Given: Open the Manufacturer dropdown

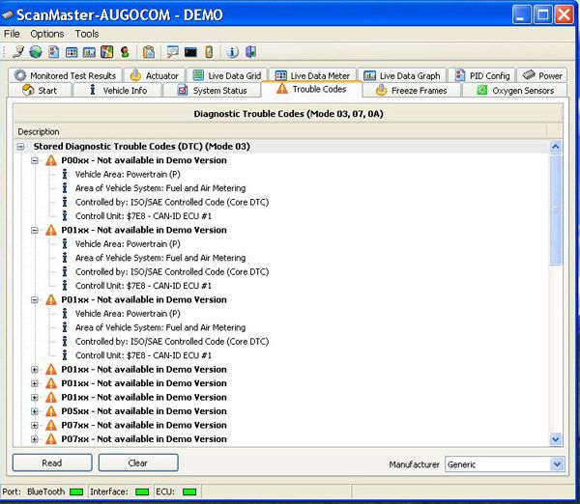Looking at the screenshot, I should click(x=556, y=464).
